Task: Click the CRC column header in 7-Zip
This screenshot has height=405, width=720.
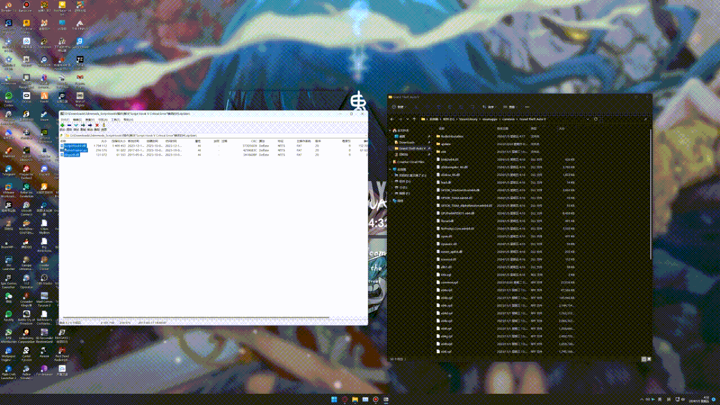Action: click(254, 141)
